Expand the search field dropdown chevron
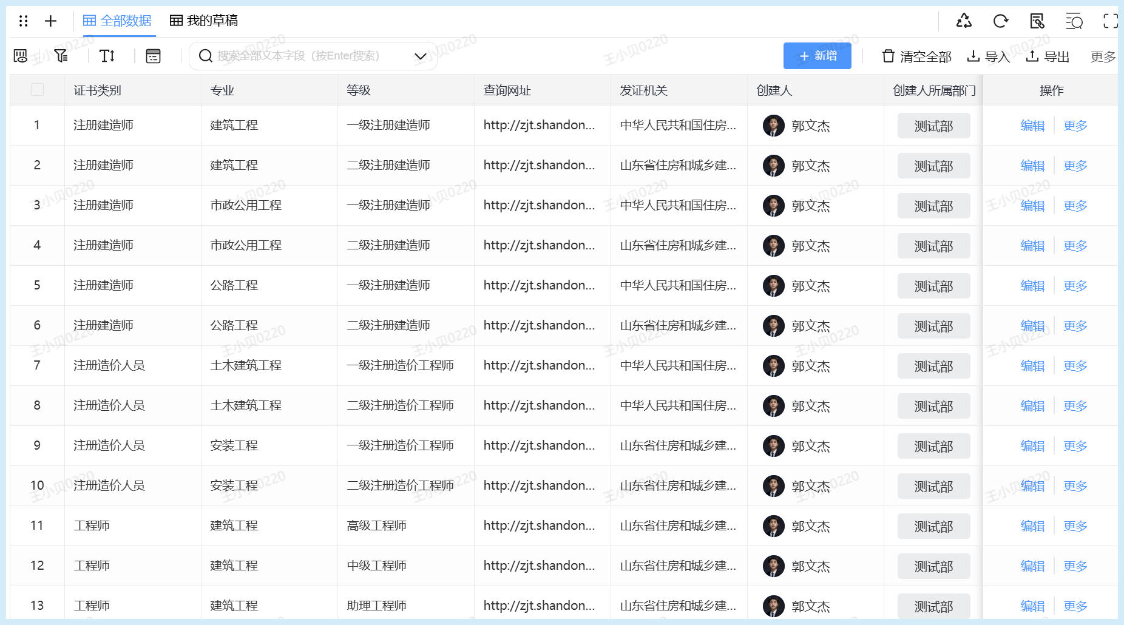 point(420,56)
